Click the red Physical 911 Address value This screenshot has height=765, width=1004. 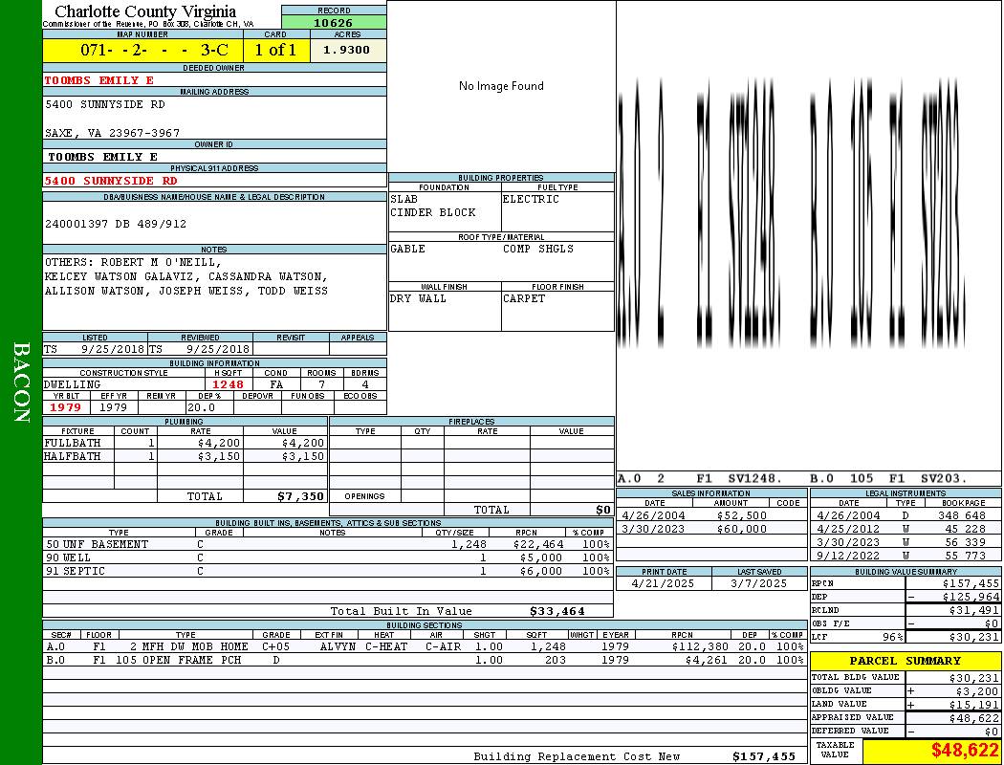pyautogui.click(x=111, y=180)
